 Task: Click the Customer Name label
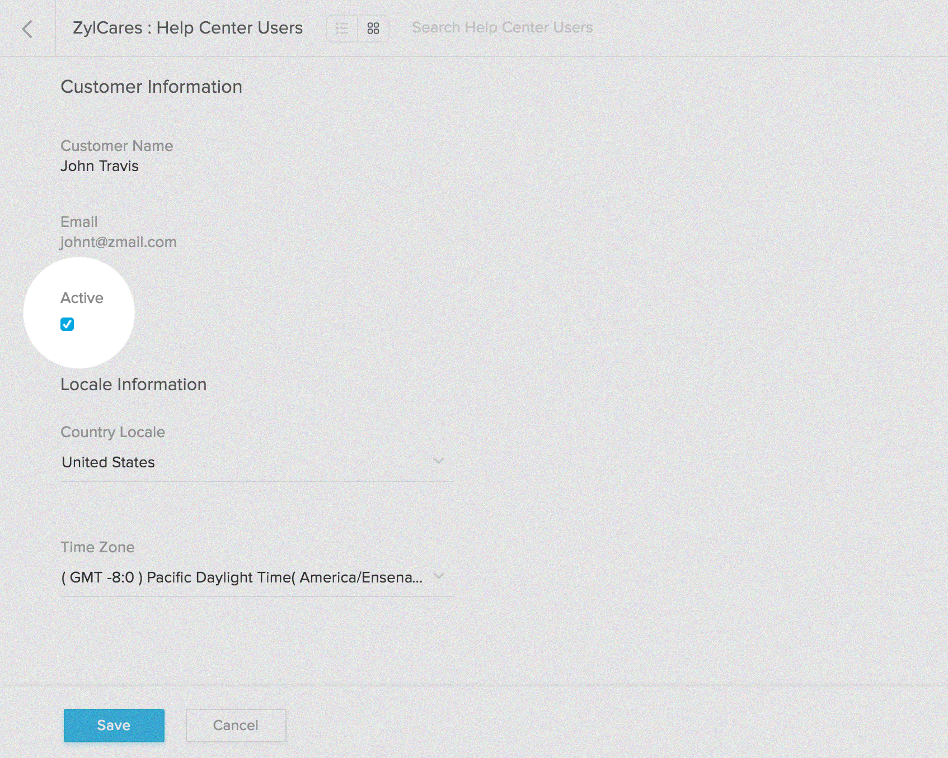coord(116,146)
